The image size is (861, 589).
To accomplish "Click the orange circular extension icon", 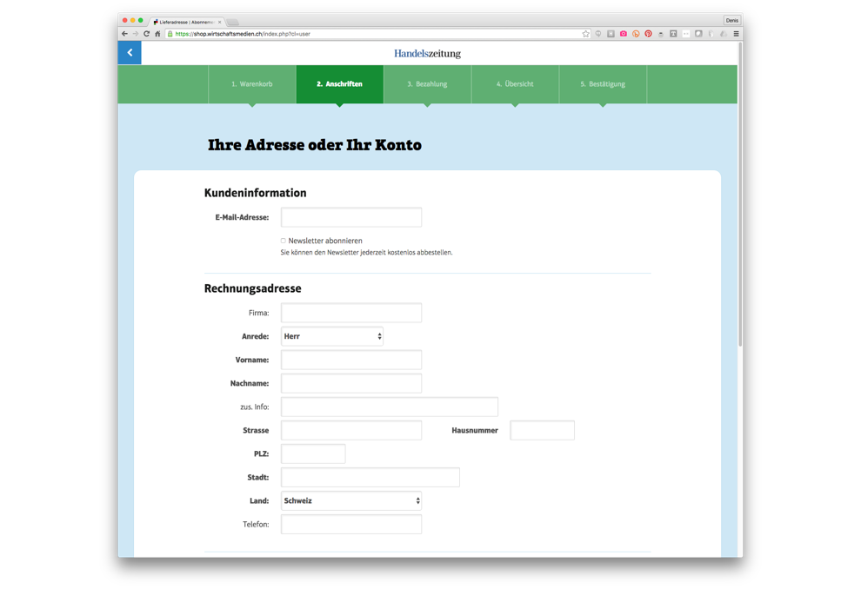I will pos(636,34).
